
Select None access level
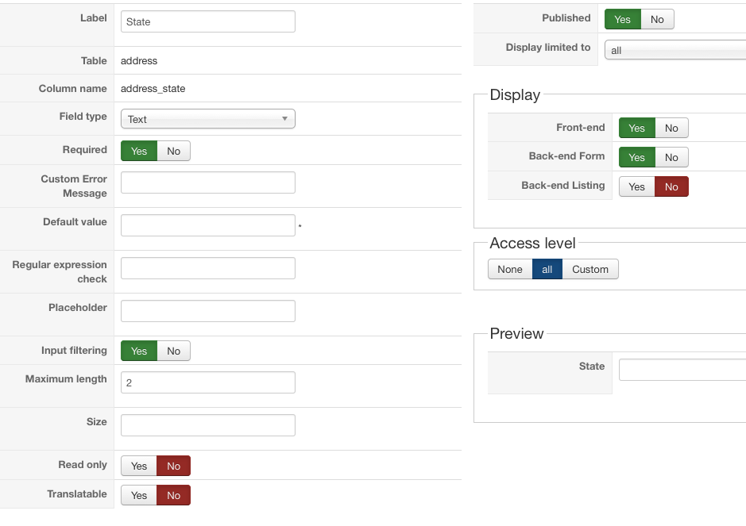(509, 270)
